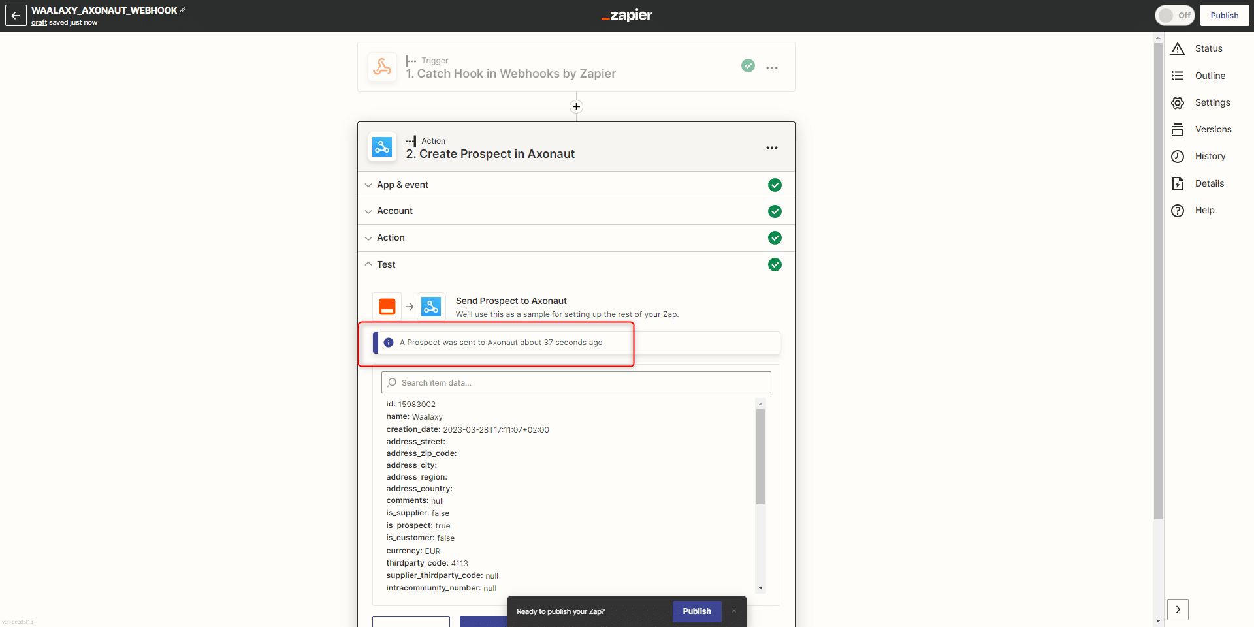
Task: Click the Zapier logo
Action: pyautogui.click(x=627, y=15)
